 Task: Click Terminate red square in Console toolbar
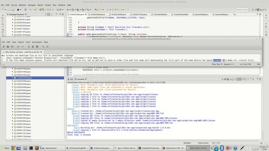(x=222, y=79)
